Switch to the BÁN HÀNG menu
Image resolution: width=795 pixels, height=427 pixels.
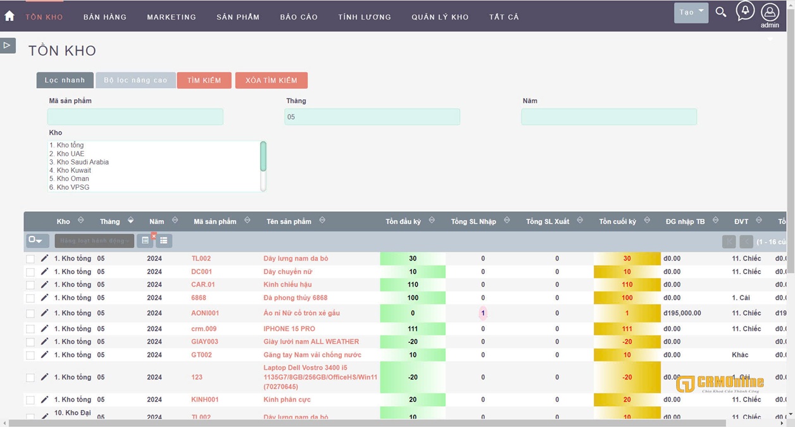104,17
